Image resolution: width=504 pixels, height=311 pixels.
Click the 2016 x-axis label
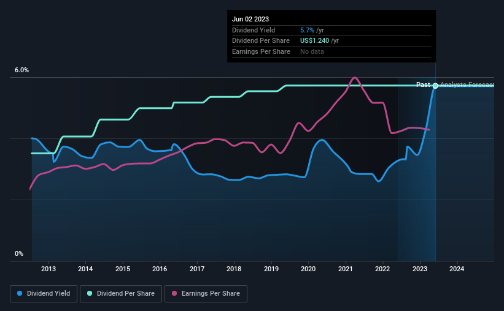coord(160,269)
